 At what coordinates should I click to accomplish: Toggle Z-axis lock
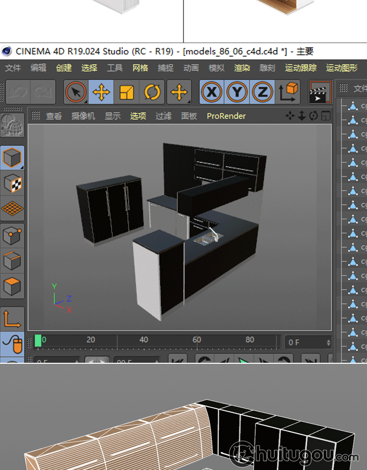(262, 92)
